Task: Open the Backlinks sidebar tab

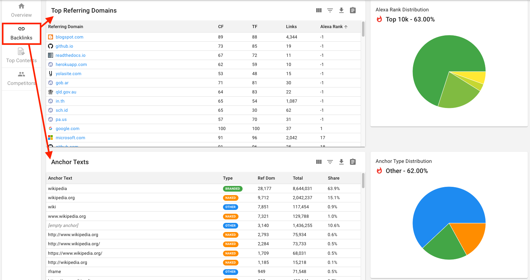Action: click(21, 33)
